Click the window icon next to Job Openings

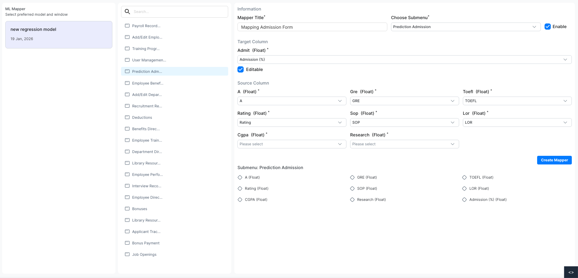click(x=127, y=254)
